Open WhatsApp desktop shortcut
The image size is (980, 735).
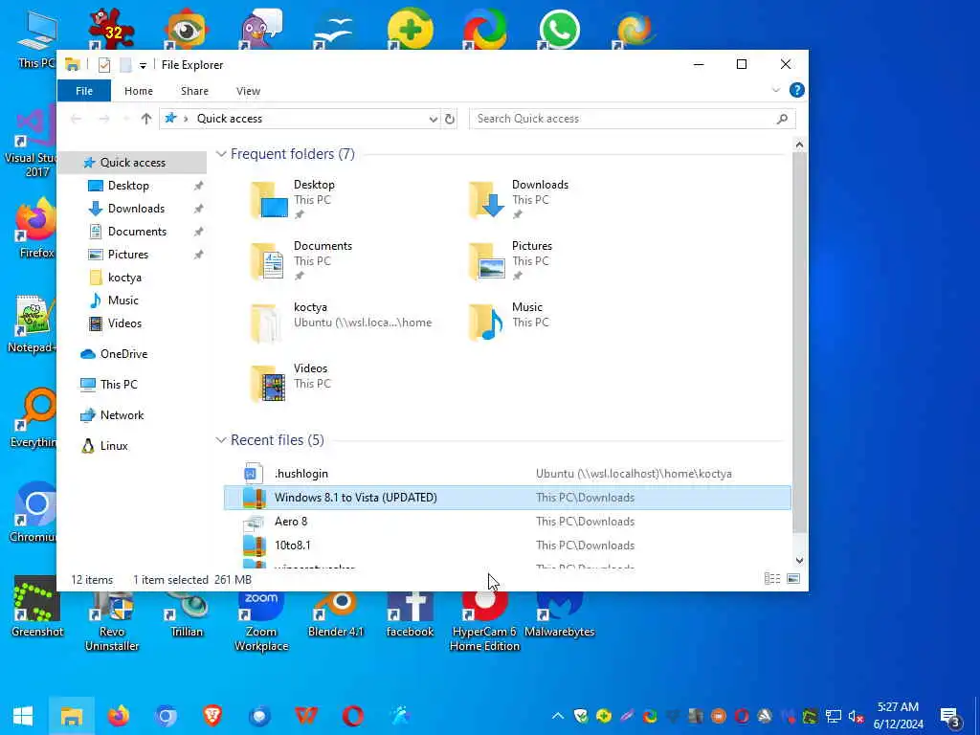[559, 29]
